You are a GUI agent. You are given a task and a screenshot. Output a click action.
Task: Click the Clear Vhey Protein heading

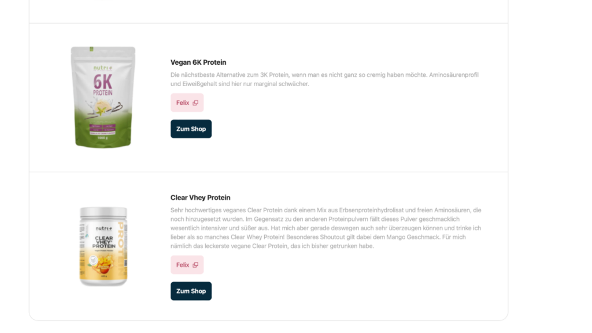(200, 198)
